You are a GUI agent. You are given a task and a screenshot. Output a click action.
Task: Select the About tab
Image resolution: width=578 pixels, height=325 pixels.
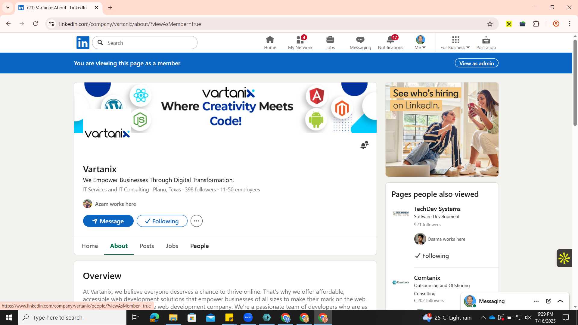(x=119, y=246)
